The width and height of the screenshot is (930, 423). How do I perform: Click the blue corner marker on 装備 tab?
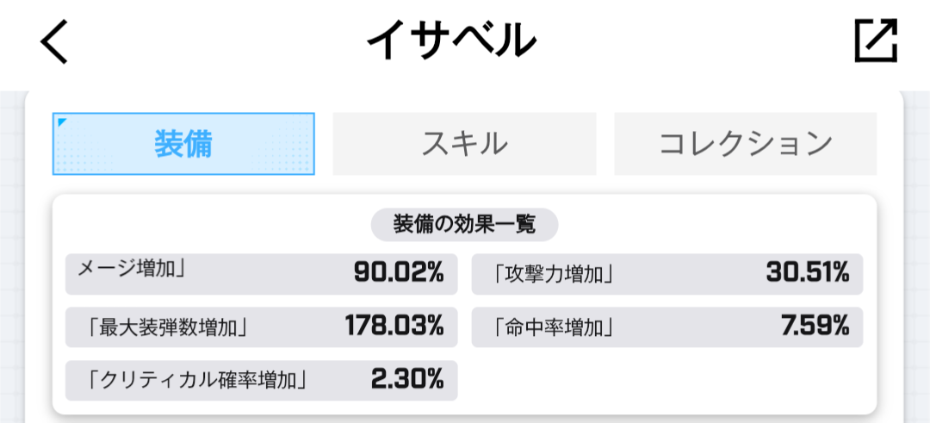click(x=61, y=122)
